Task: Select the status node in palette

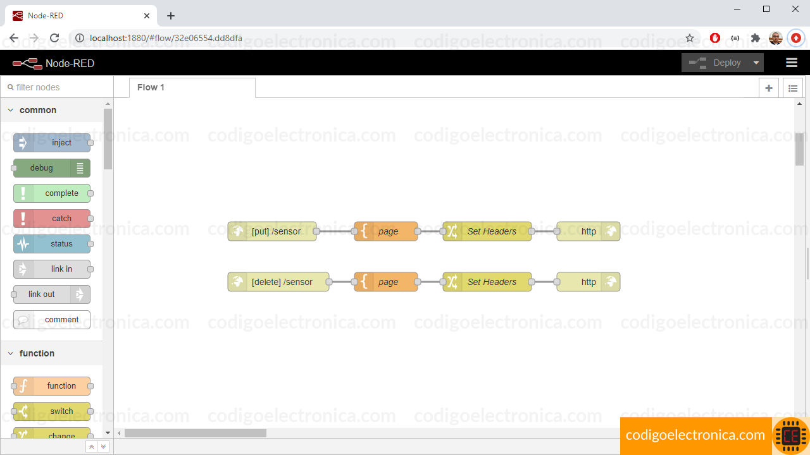Action: pyautogui.click(x=52, y=244)
